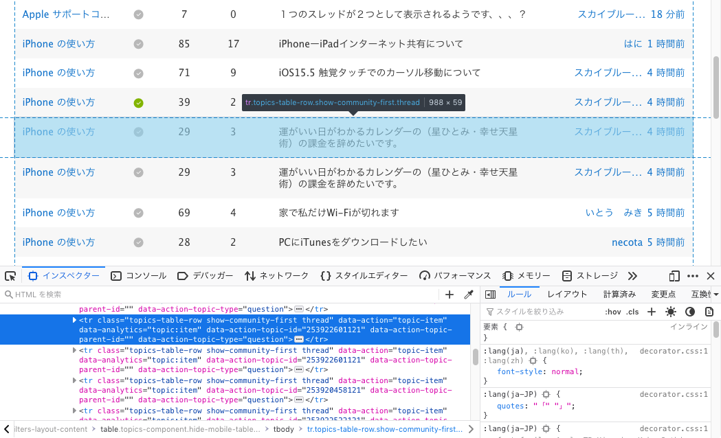
Task: Open the ネットワーク tab
Action: tap(277, 276)
